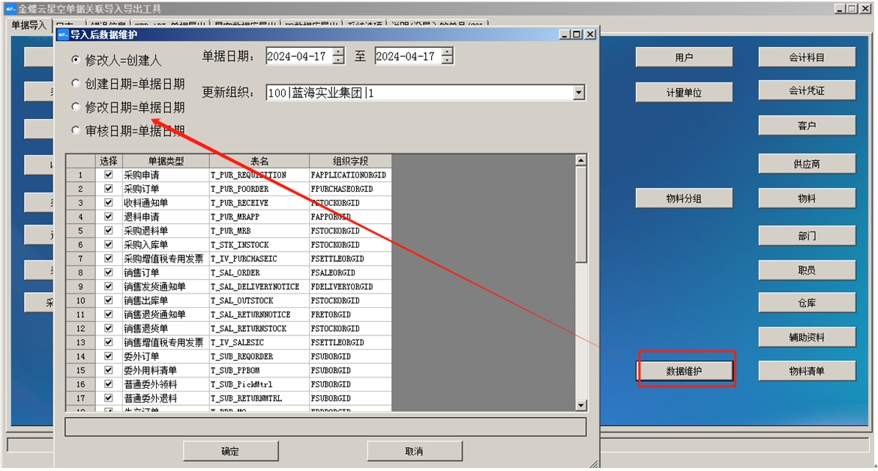Click the 物料清单 button

coord(807,371)
